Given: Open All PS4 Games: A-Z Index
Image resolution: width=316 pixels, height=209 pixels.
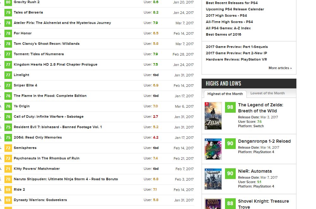Looking at the screenshot, I should (x=228, y=28).
